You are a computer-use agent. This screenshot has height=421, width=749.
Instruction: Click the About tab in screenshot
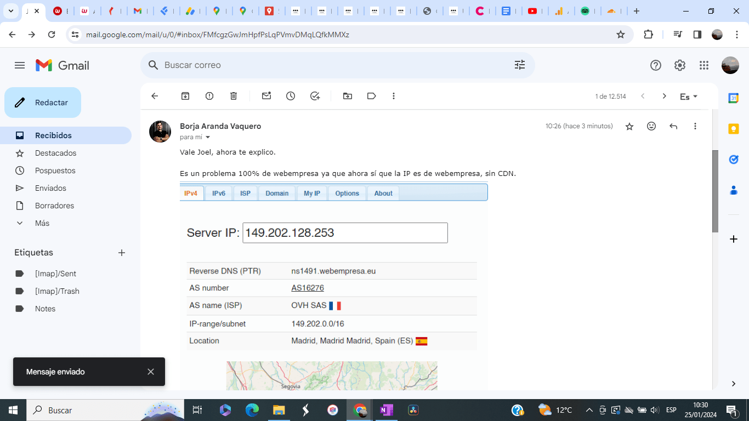click(x=383, y=193)
